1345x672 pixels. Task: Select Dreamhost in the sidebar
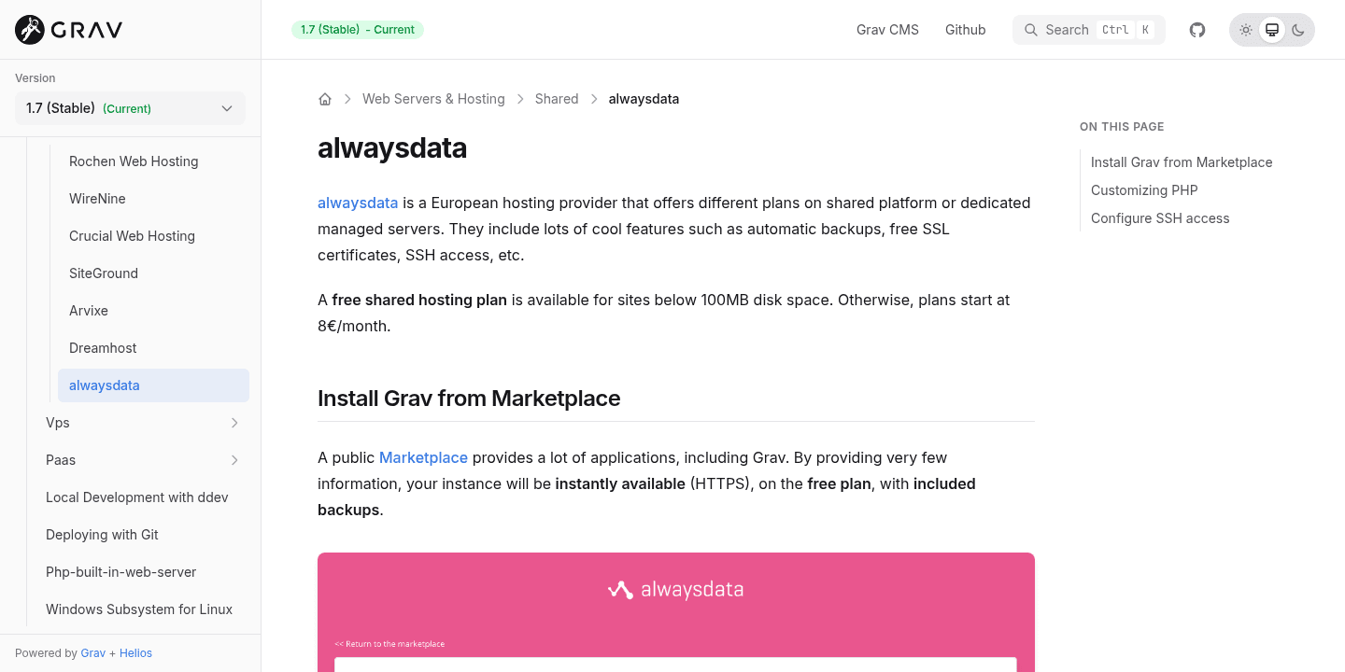pos(103,348)
